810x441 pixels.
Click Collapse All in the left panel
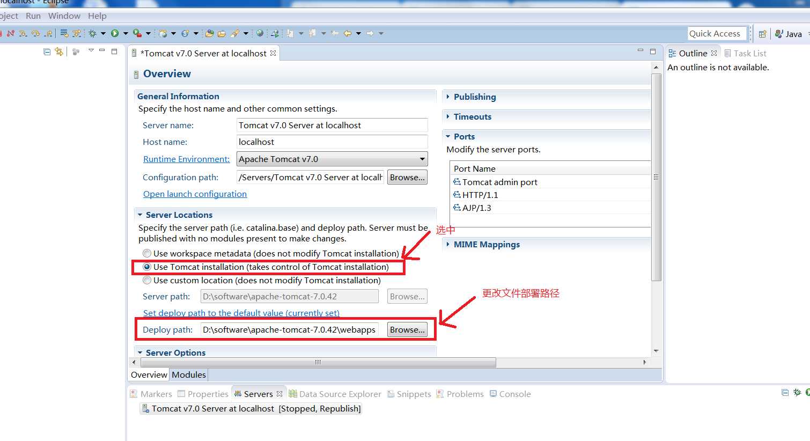point(47,52)
